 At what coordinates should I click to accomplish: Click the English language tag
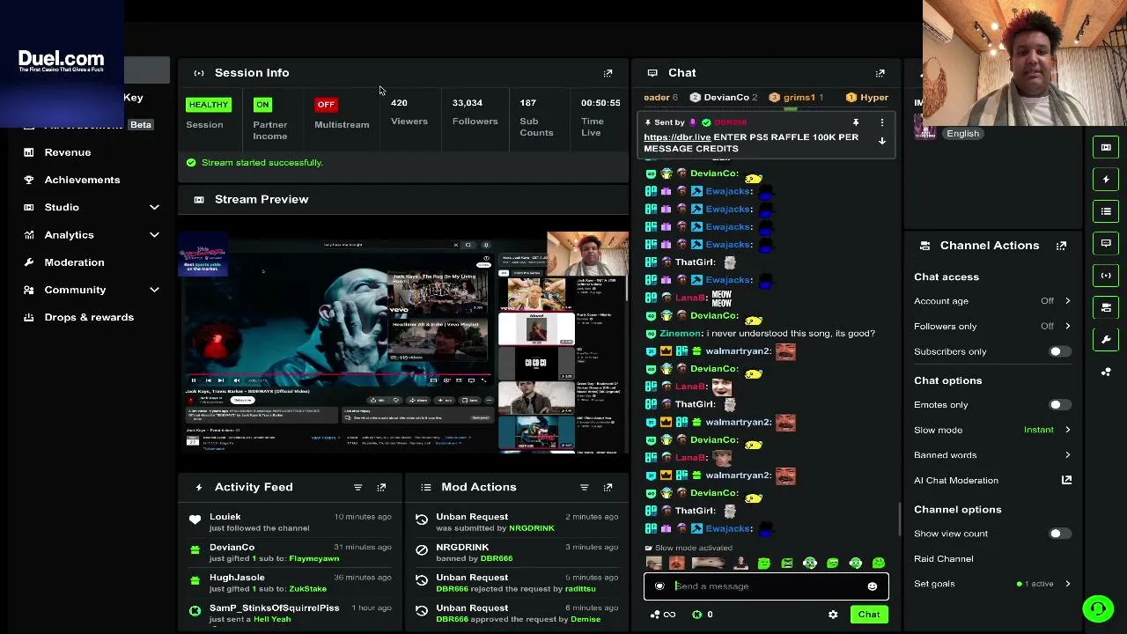tap(962, 134)
